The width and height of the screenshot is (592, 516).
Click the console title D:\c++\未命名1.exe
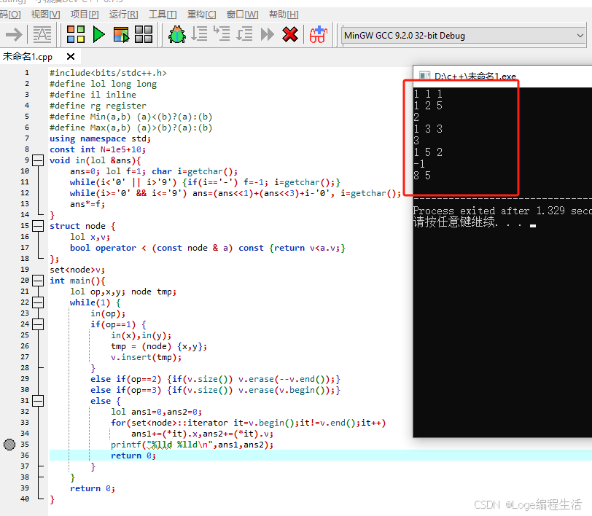point(475,77)
